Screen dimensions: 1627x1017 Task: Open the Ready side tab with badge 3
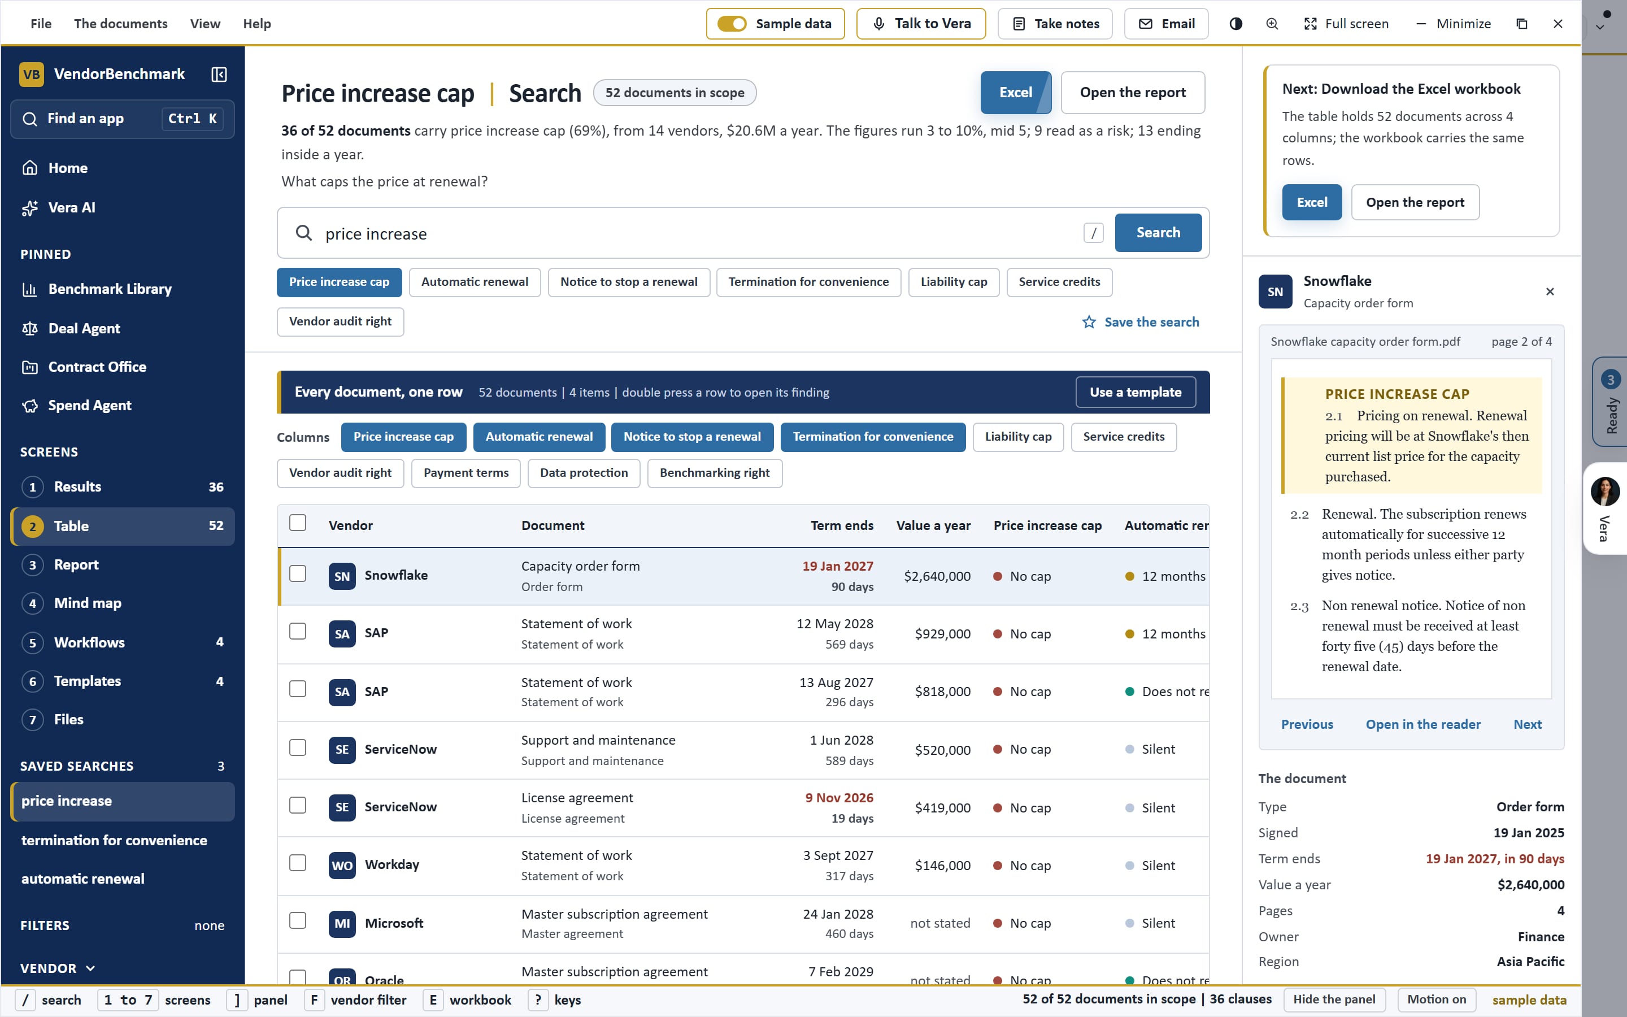point(1610,402)
